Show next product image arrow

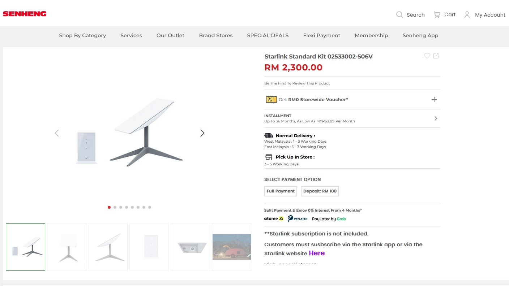click(202, 133)
